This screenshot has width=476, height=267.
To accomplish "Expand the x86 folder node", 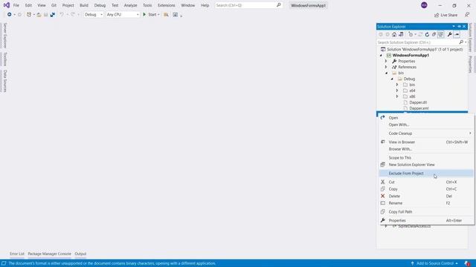I will 397,96.
